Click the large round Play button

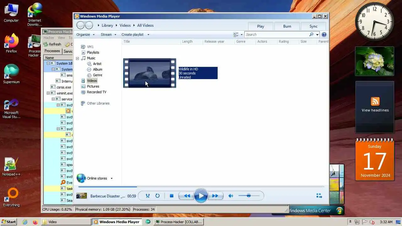point(201,196)
